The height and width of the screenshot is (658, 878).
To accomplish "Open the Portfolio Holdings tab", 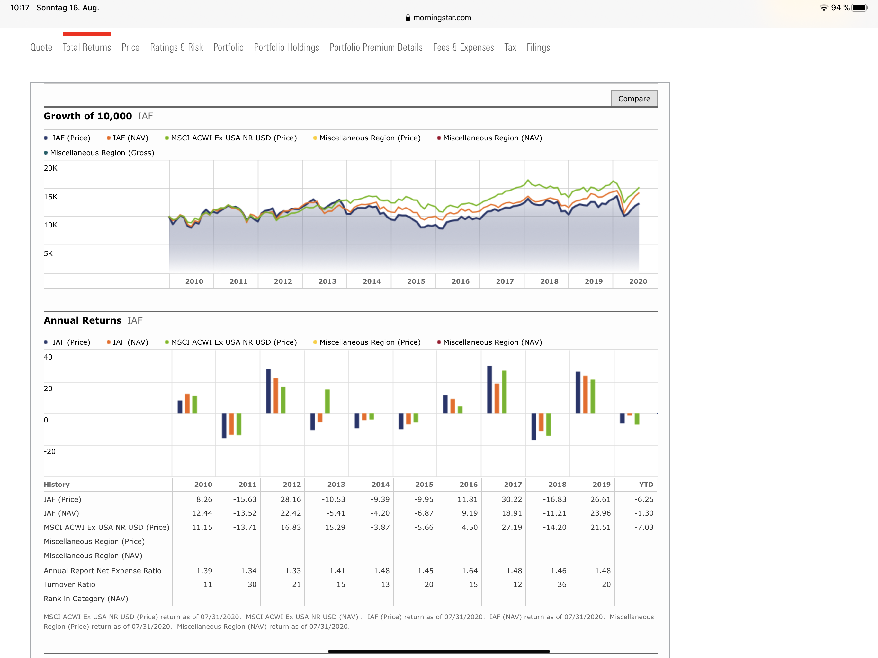I will click(286, 48).
